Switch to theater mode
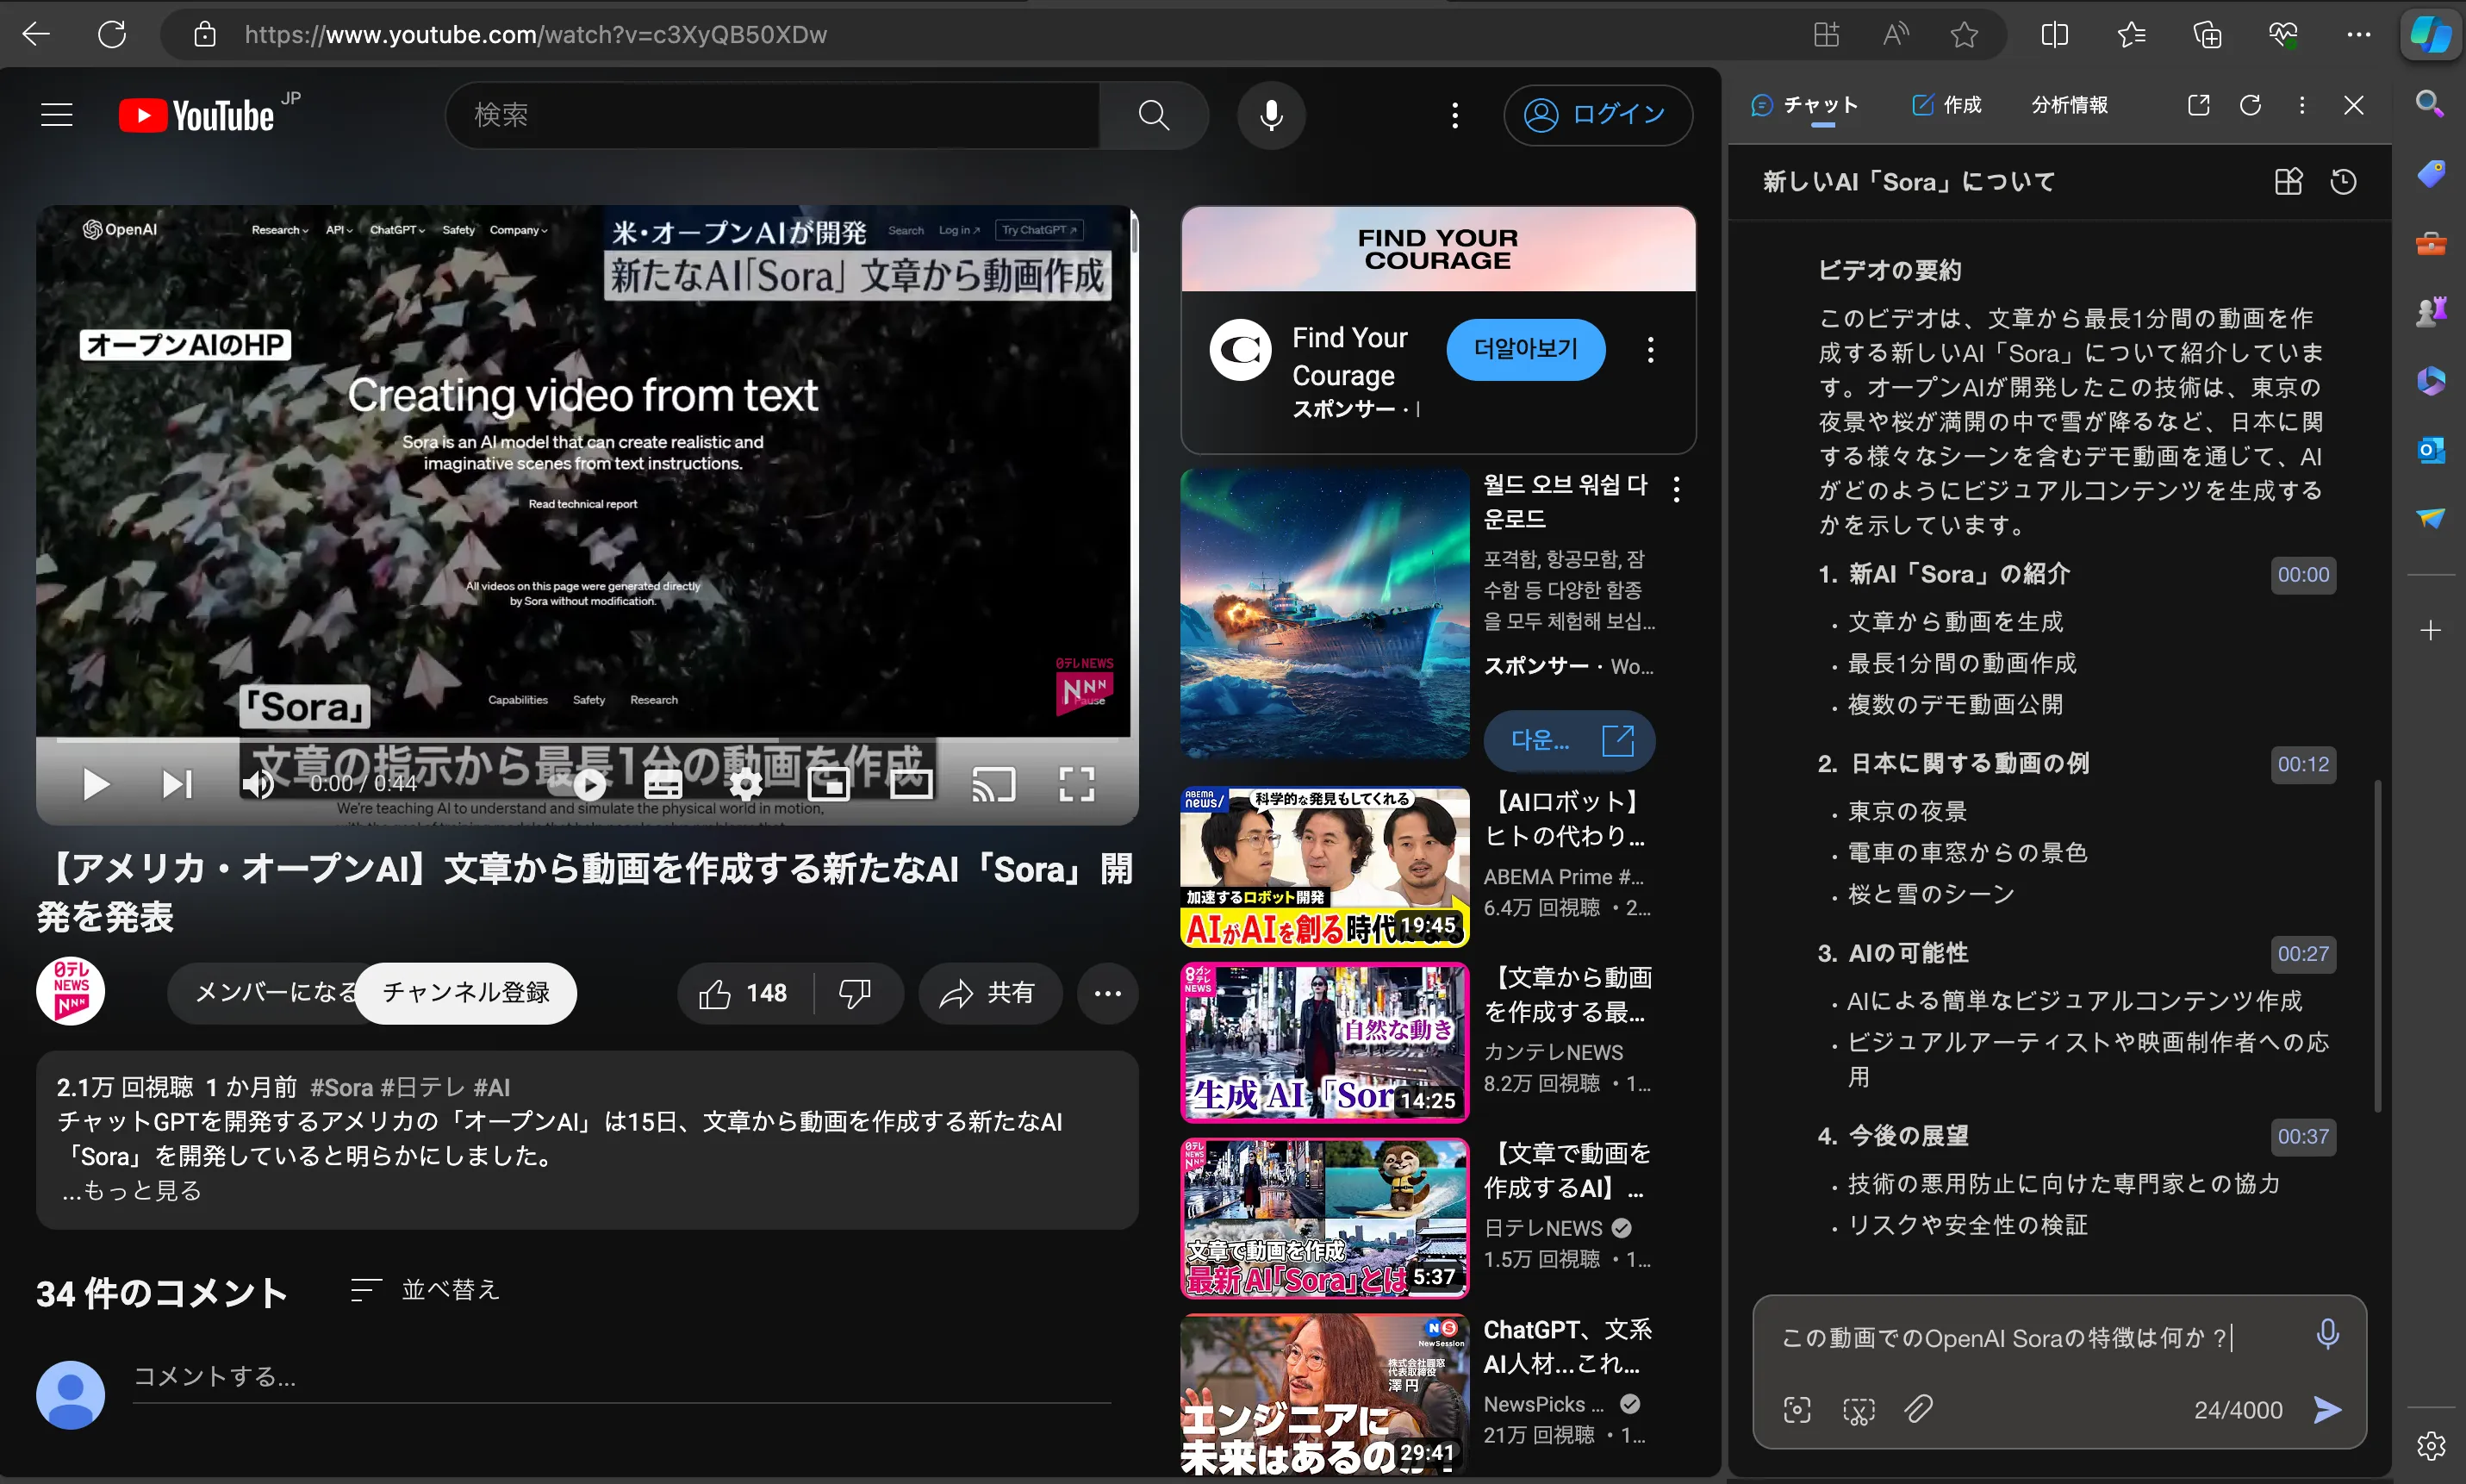Screen dimensions: 2466x1484 [x=911, y=784]
